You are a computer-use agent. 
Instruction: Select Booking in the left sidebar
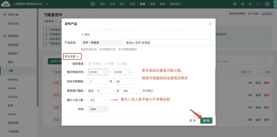[13, 80]
